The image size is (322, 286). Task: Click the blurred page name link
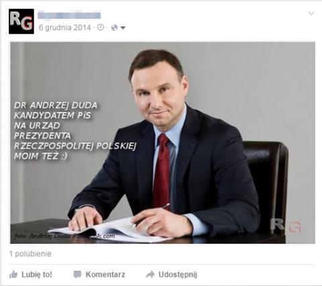point(69,14)
